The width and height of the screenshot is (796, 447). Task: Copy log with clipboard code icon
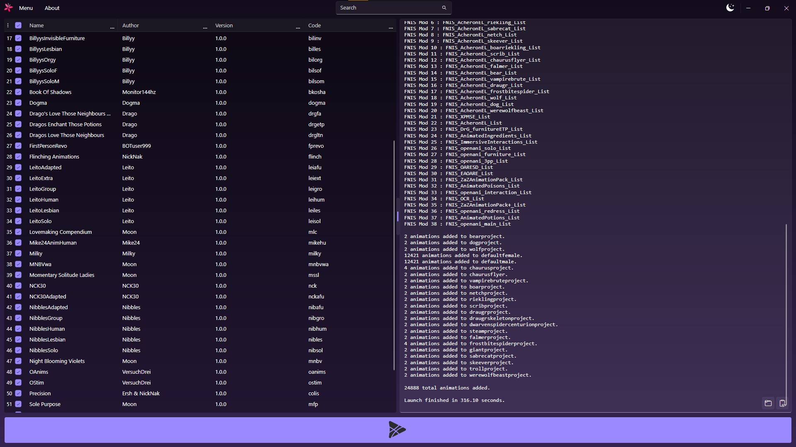[782, 403]
